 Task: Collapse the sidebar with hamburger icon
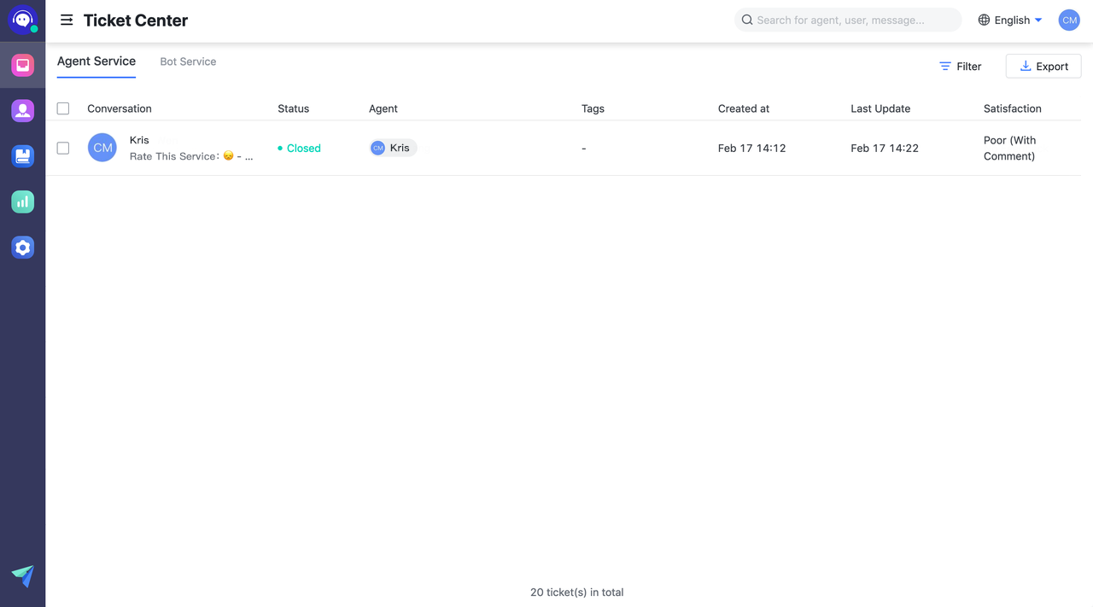67,20
